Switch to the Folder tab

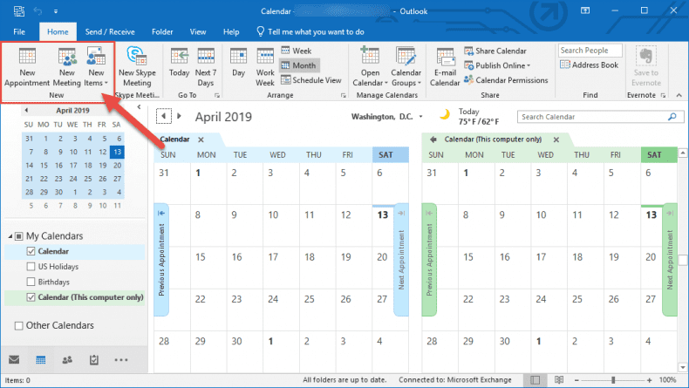click(x=161, y=31)
